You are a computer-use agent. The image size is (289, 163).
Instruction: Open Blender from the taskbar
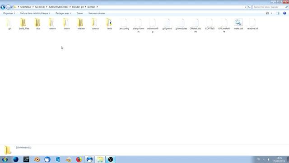[x=37, y=159]
